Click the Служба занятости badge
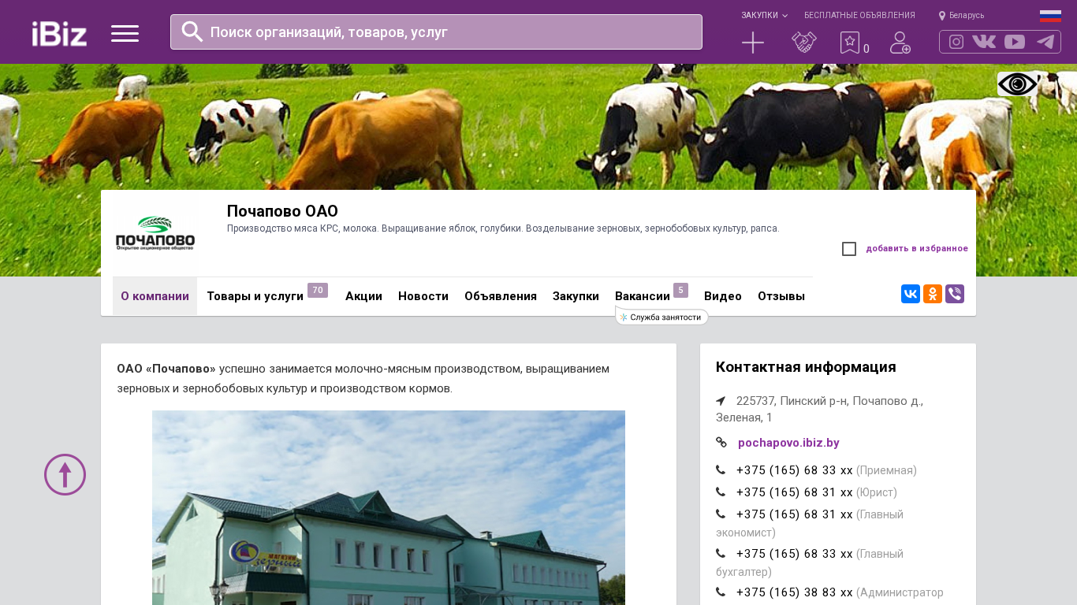Viewport: 1077px width, 605px height. (661, 317)
